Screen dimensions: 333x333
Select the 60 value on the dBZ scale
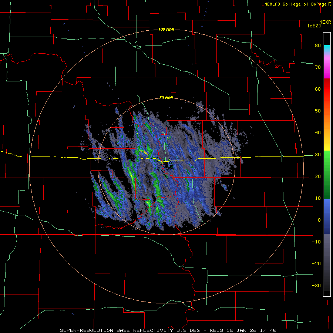point(318,89)
